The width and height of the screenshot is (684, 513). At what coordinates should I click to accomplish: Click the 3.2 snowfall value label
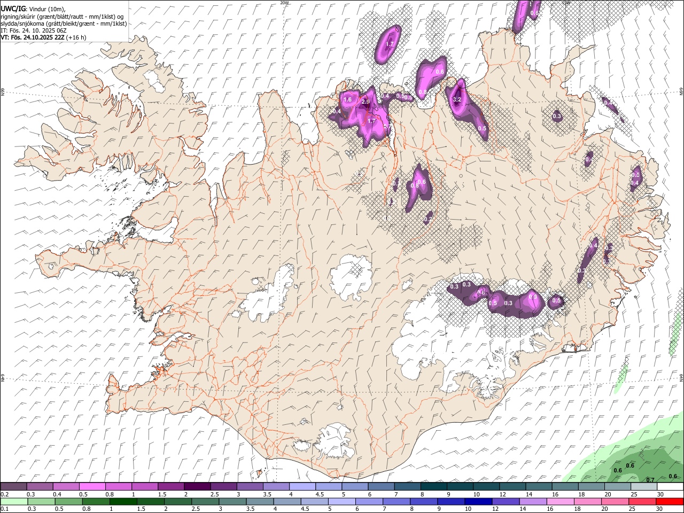click(457, 99)
